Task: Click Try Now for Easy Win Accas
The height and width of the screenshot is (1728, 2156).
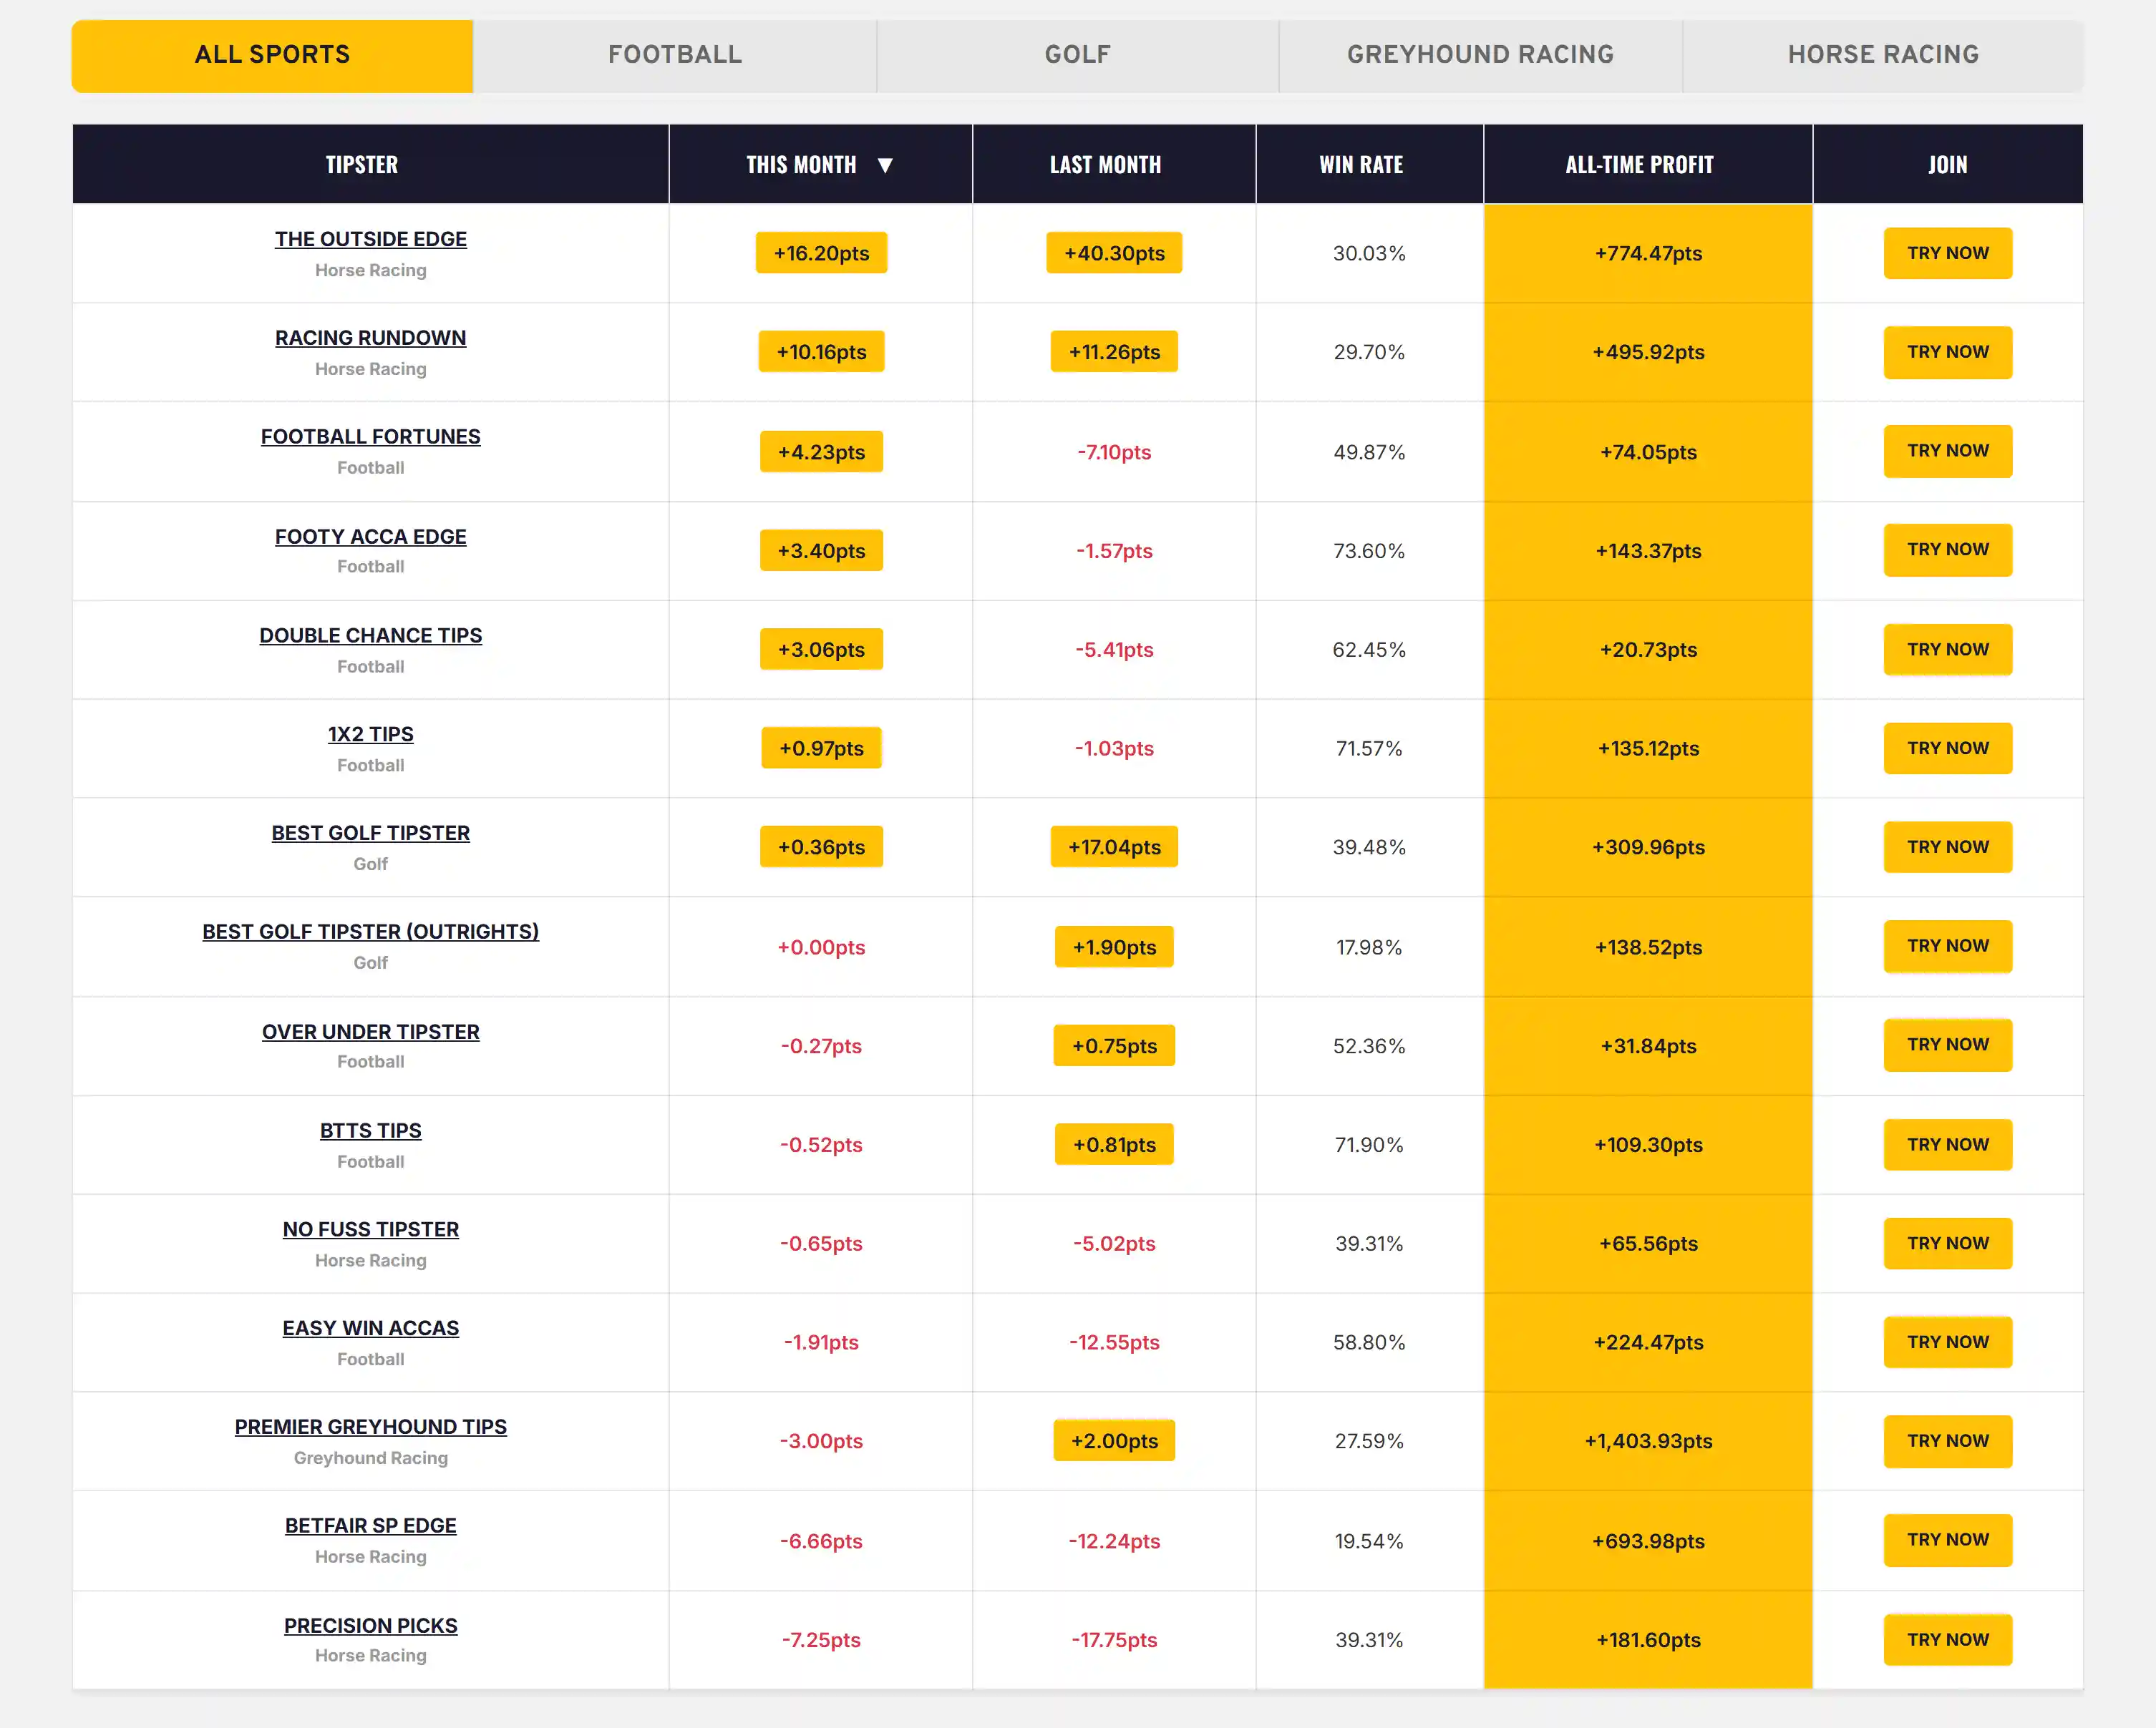Action: click(x=1948, y=1342)
